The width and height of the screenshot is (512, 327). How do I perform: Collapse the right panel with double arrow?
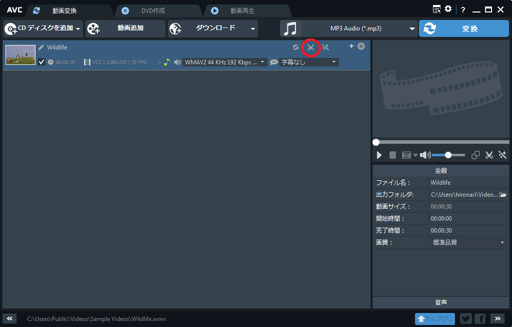pos(497,319)
